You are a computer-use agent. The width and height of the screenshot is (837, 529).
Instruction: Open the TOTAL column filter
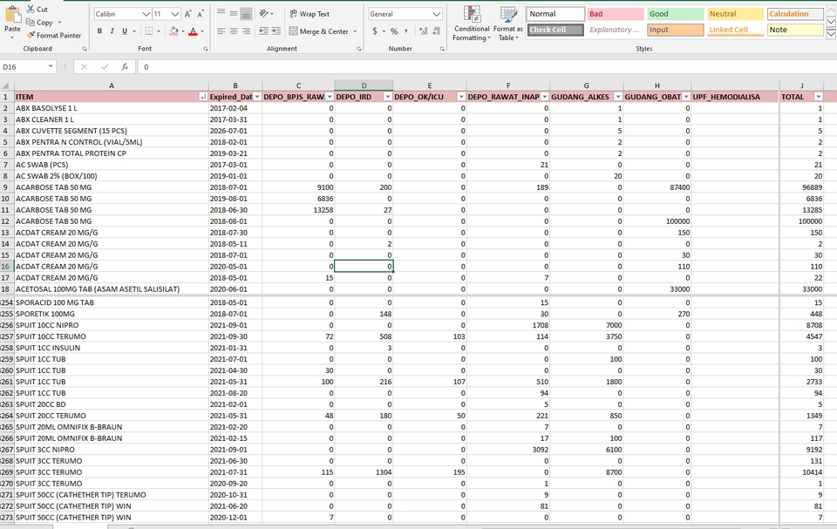coord(819,97)
